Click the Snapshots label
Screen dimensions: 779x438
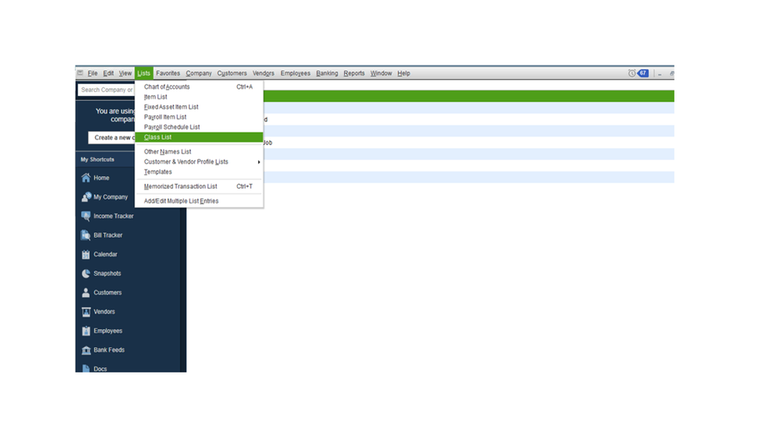tap(108, 274)
